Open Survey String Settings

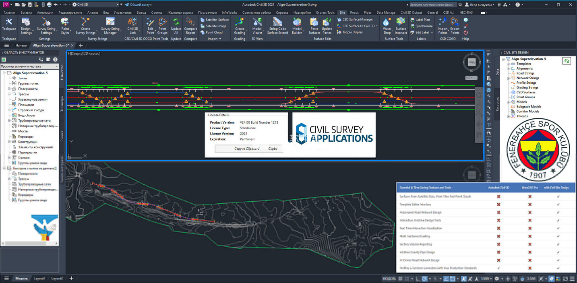point(46,25)
